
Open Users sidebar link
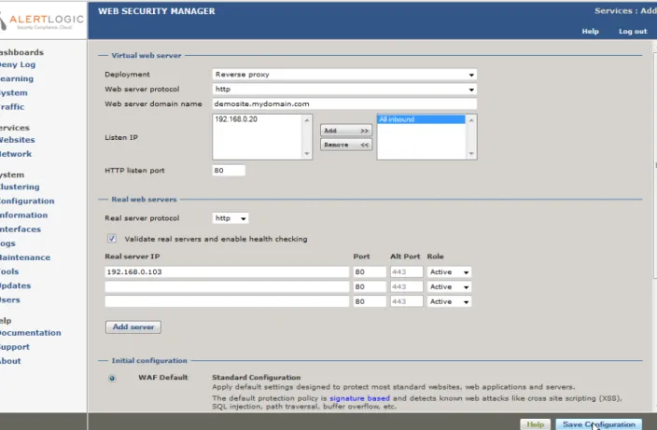click(x=10, y=299)
